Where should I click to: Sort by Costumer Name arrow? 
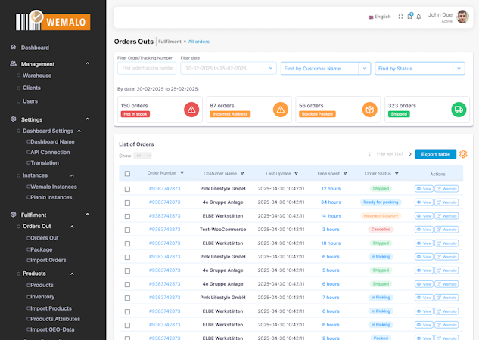[x=242, y=174]
